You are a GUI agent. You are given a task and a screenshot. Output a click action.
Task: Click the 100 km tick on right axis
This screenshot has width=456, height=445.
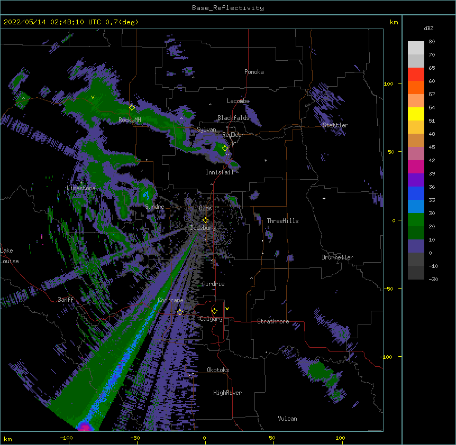pos(388,84)
